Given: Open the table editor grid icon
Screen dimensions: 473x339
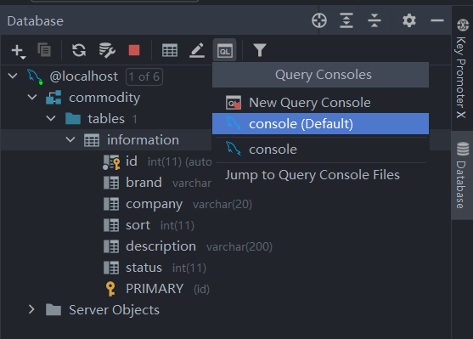Looking at the screenshot, I should (170, 50).
